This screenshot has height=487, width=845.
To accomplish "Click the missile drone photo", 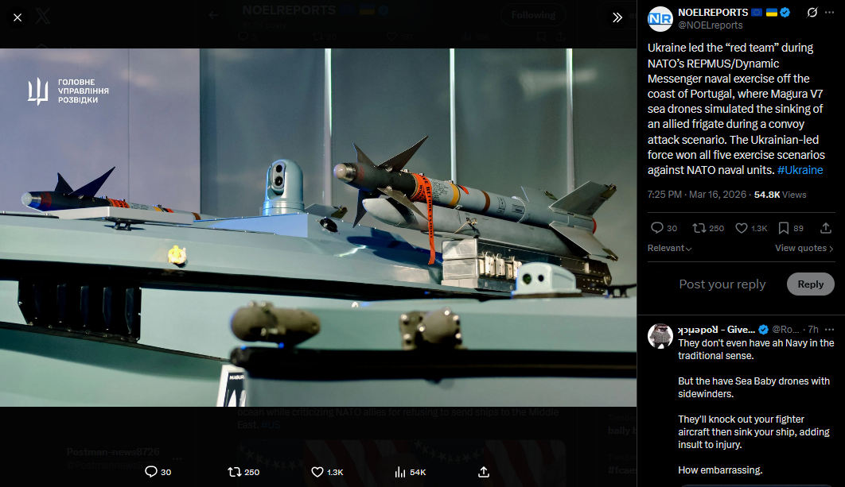I will [x=318, y=228].
